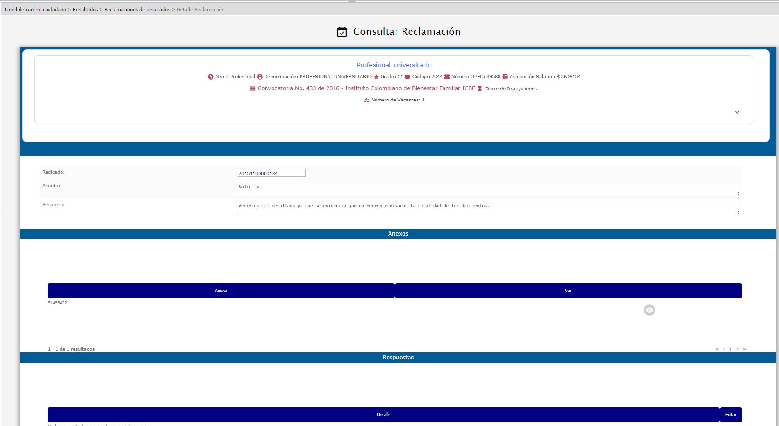The width and height of the screenshot is (779, 426).
Task: Click the hourglass icon by Cierre de Inscripciones
Action: 480,88
